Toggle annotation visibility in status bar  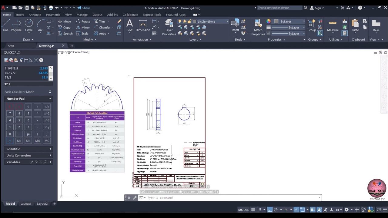click(319, 210)
